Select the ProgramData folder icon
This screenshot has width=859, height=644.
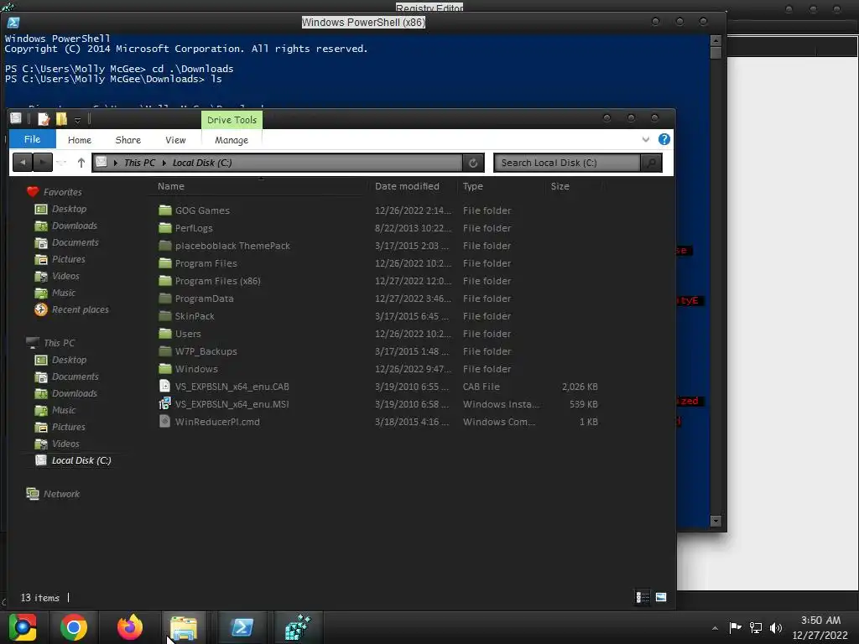click(x=165, y=299)
